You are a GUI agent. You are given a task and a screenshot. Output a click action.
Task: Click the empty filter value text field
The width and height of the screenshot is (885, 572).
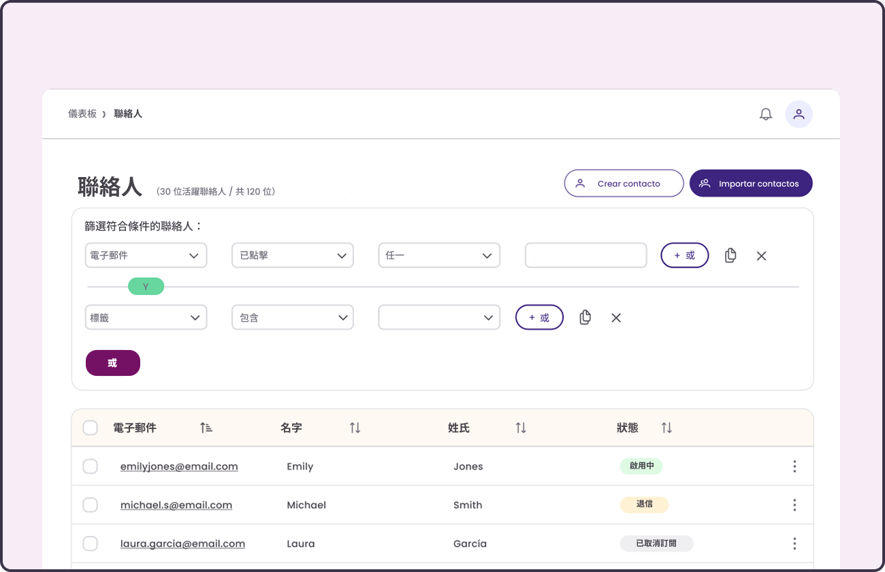pyautogui.click(x=585, y=255)
